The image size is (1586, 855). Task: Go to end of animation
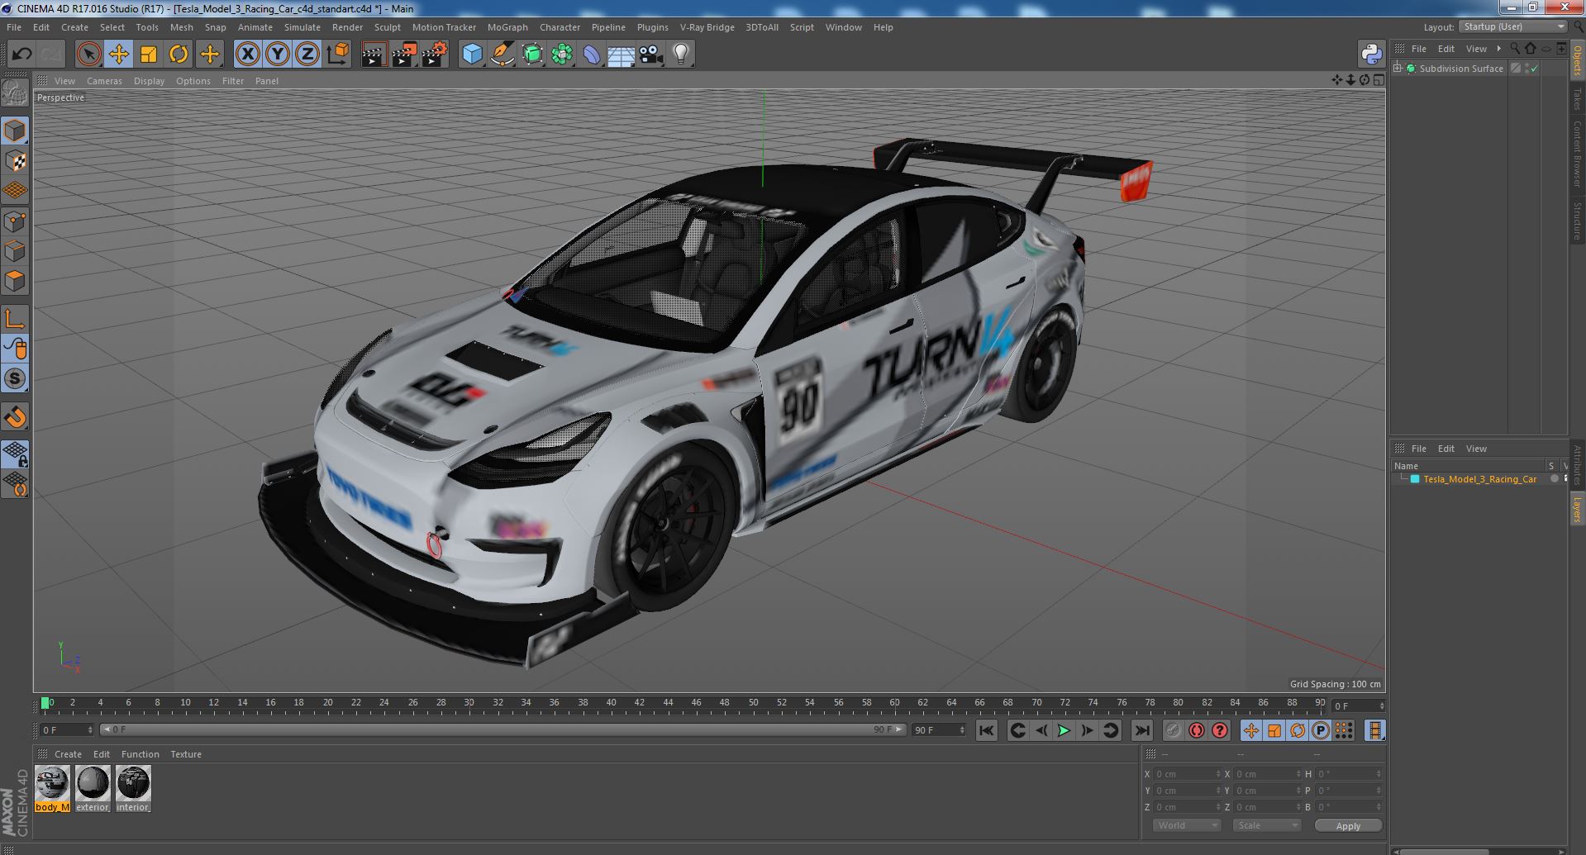pyautogui.click(x=1141, y=730)
